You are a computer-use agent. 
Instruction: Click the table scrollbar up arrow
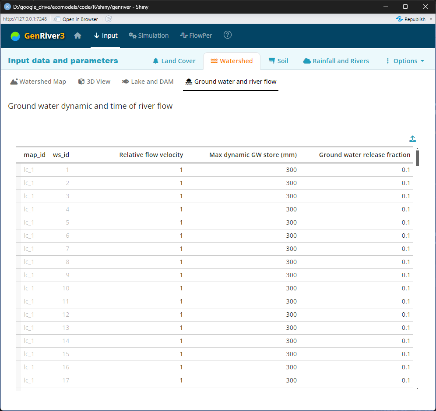417,149
